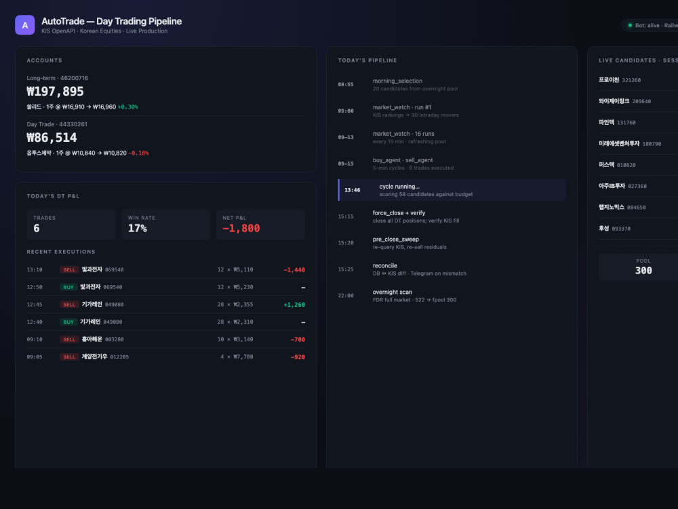Image resolution: width=678 pixels, height=509 pixels.
Task: Select the buy_agent · sell_agent step
Action: (452, 164)
